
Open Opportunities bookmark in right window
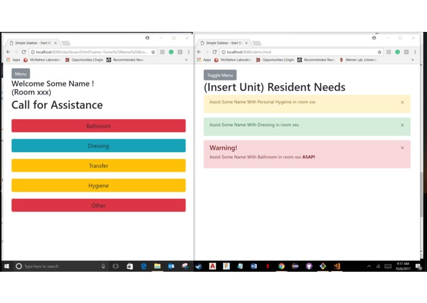point(275,59)
